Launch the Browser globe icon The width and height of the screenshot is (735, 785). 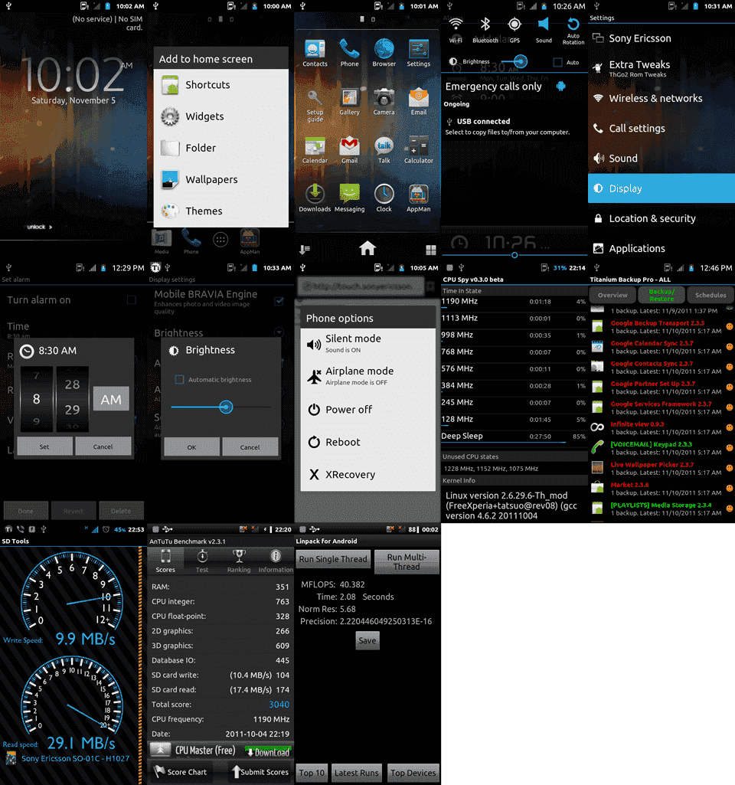384,53
